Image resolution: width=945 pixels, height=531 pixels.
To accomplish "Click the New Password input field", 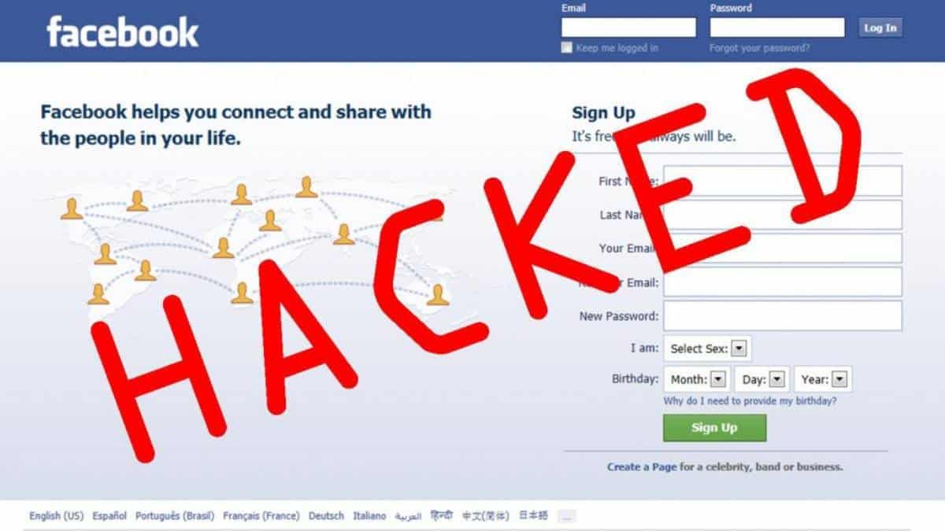I will [783, 315].
